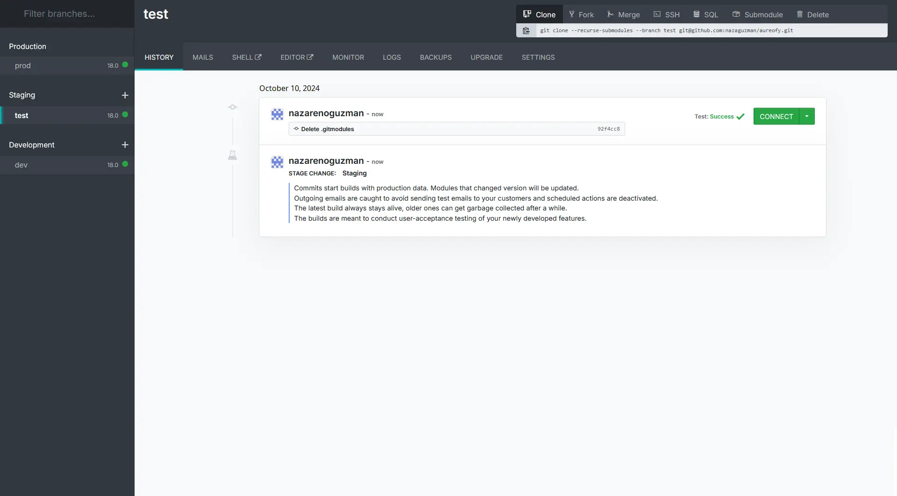Click the CONNECT button
The image size is (897, 496).
[776, 116]
